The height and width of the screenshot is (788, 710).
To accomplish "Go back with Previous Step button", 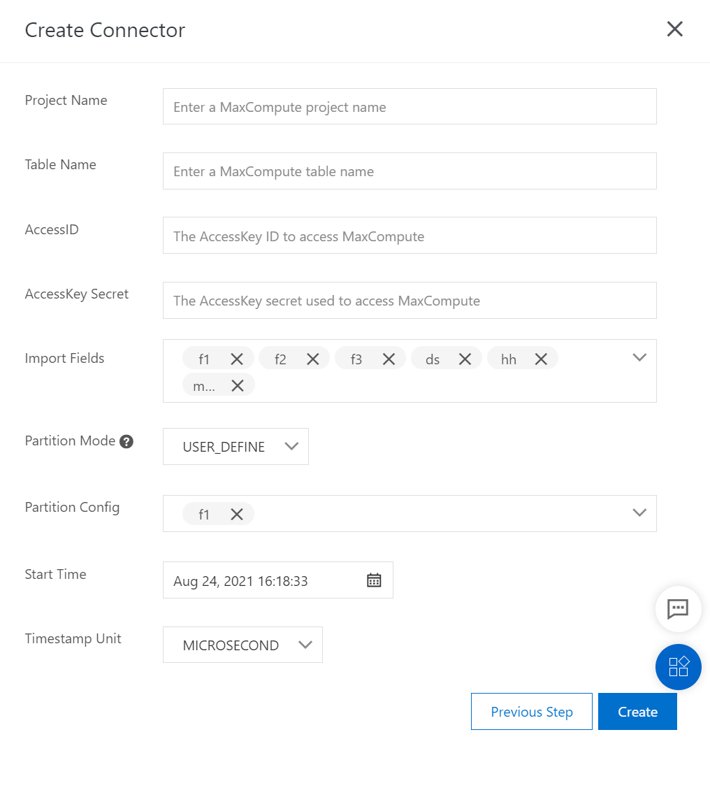I will 531,712.
